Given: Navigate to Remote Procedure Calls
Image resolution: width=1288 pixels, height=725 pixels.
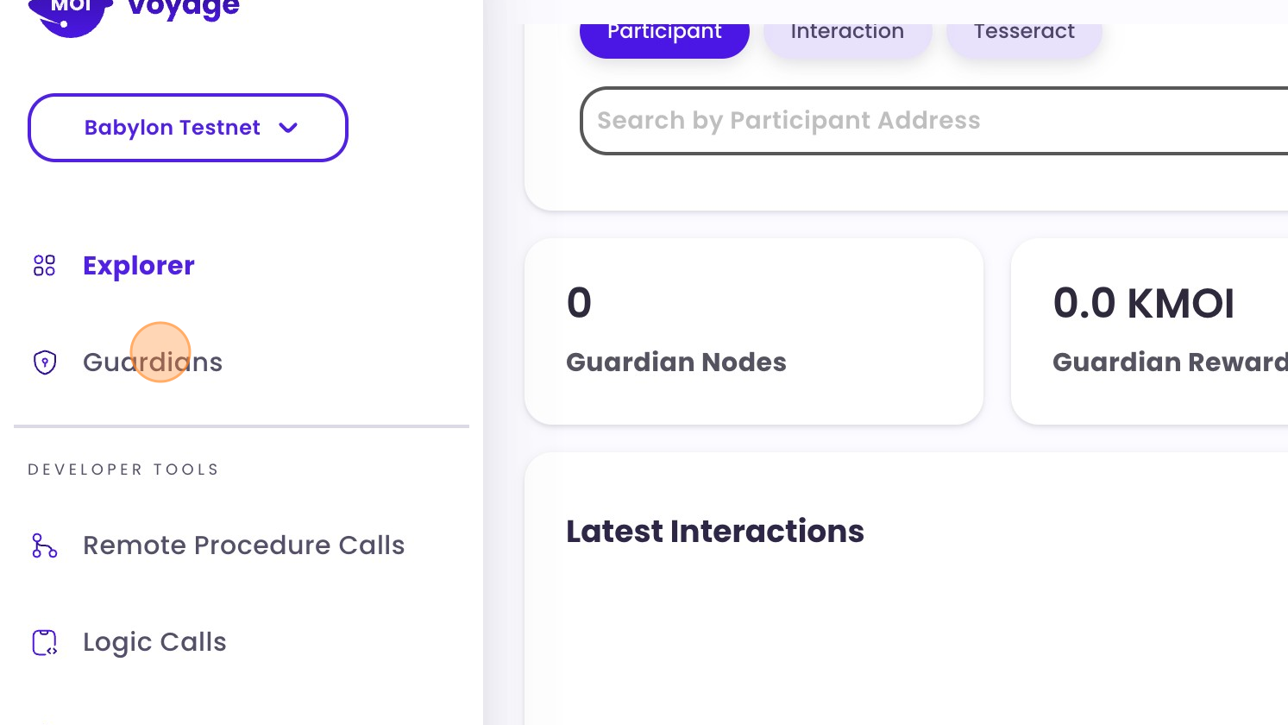Looking at the screenshot, I should tap(244, 545).
